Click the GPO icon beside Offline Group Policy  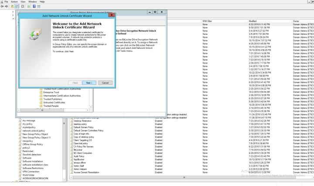click(20, 144)
